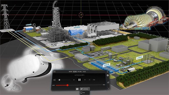Click the red seek bar handle

[67, 85]
